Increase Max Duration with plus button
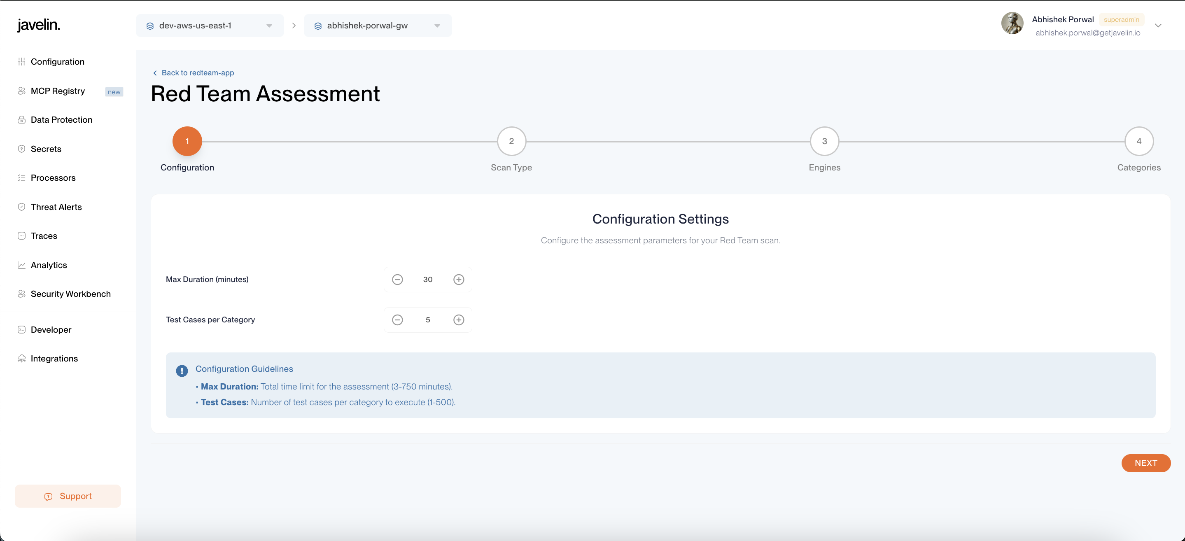1185x541 pixels. point(459,279)
